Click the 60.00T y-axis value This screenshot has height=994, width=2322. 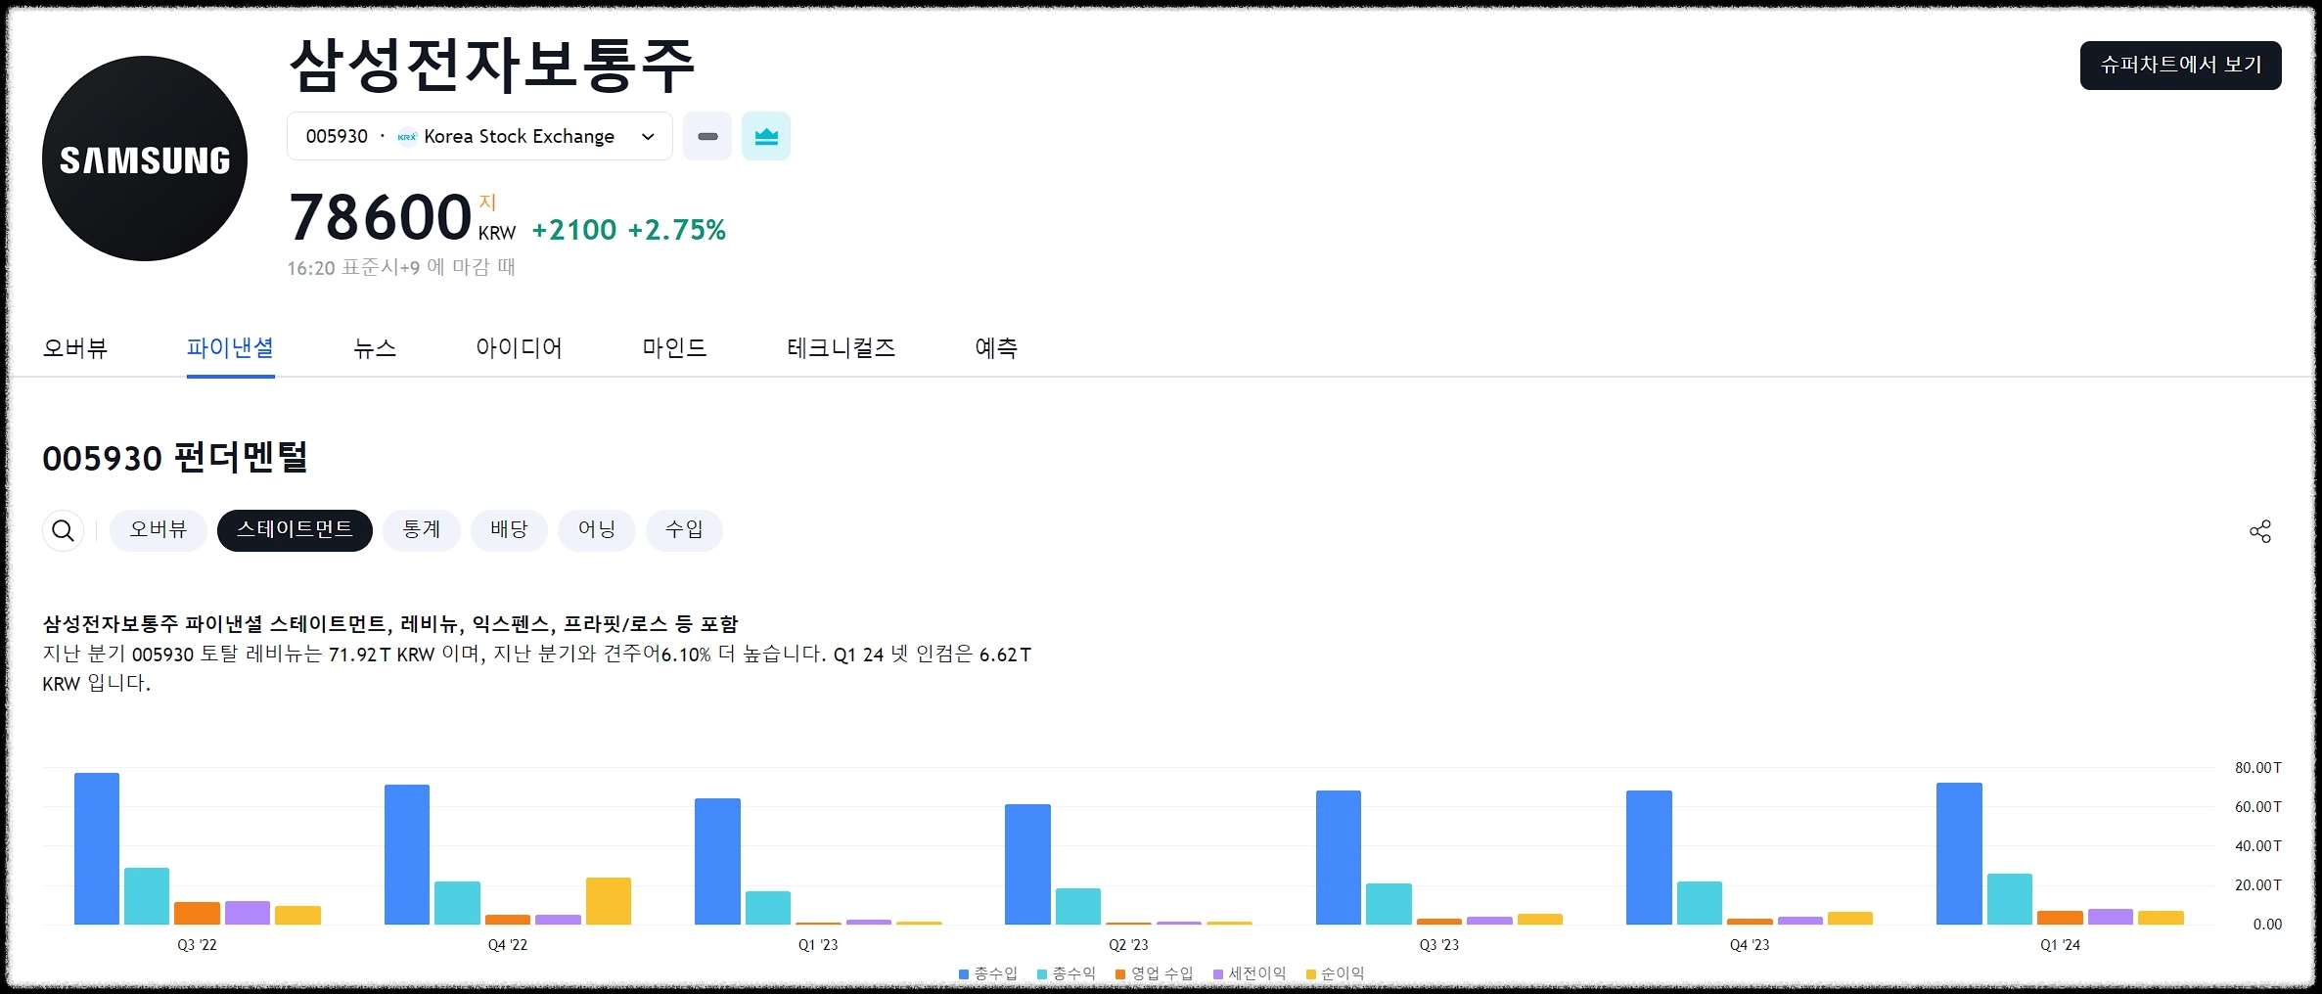(x=2257, y=807)
